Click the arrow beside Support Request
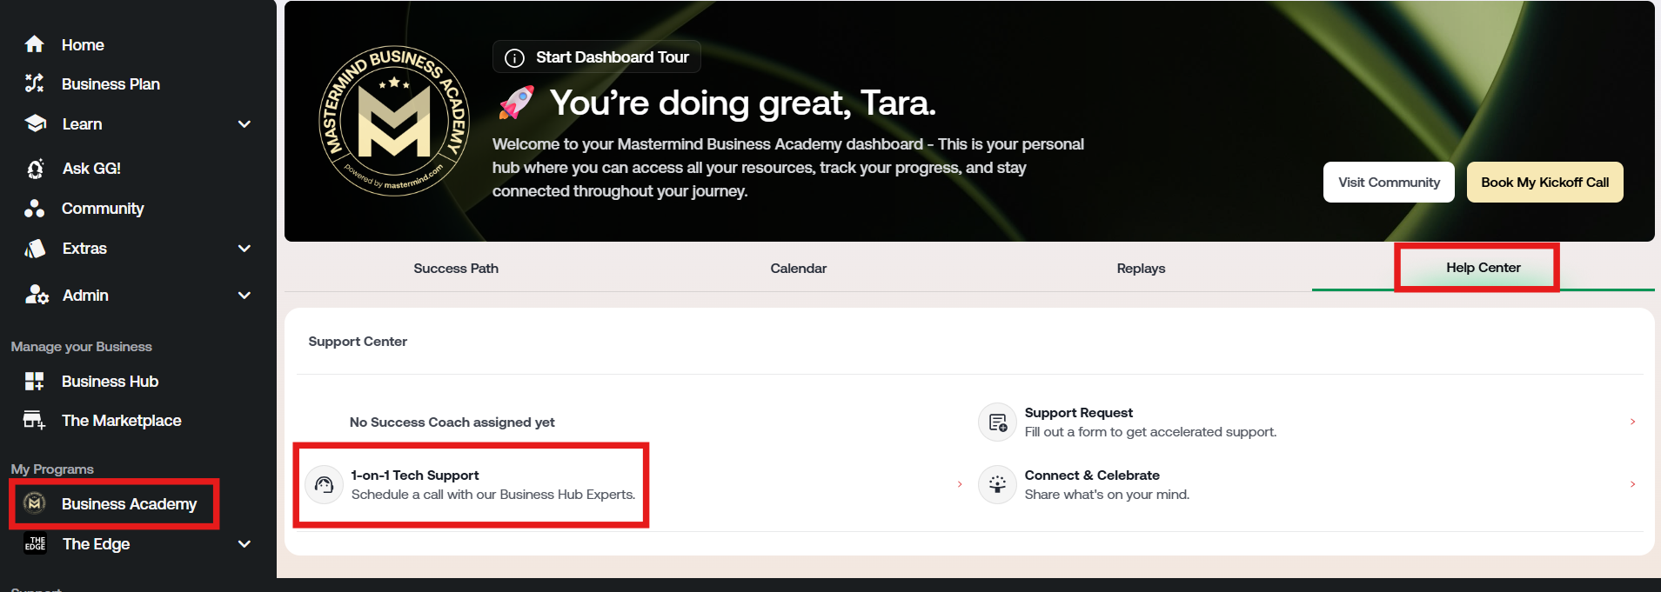The height and width of the screenshot is (592, 1661). pos(1632,422)
